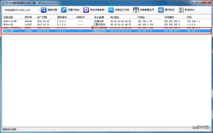Click the gear icon for 修改设备参数
This screenshot has height=133, width=213.
(86, 10)
